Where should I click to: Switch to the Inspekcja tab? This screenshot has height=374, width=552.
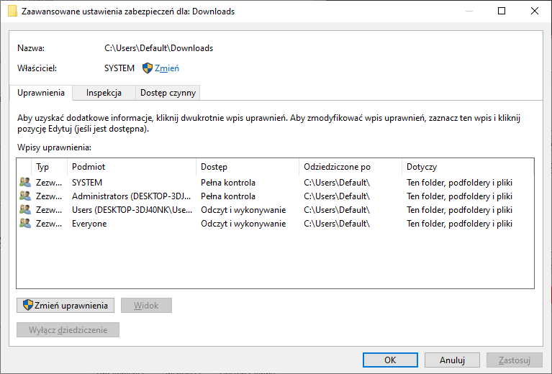[x=104, y=93]
